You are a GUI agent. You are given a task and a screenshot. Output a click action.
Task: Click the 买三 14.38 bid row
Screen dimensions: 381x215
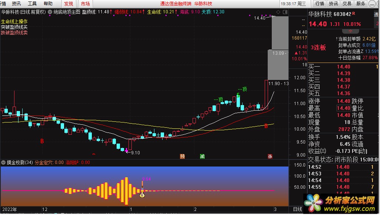pyautogui.click(x=343, y=80)
